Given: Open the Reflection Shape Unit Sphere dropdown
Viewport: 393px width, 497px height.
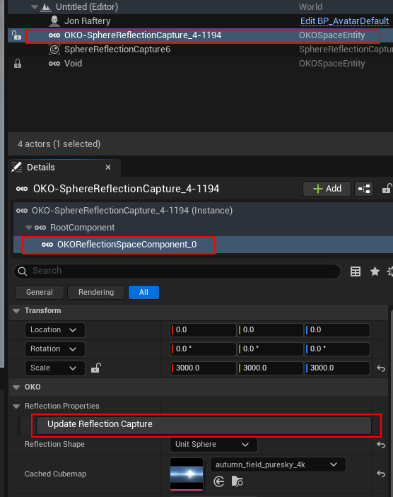Looking at the screenshot, I should pyautogui.click(x=213, y=445).
